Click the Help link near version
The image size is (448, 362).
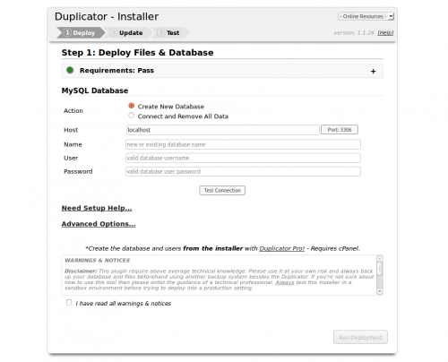click(x=385, y=33)
